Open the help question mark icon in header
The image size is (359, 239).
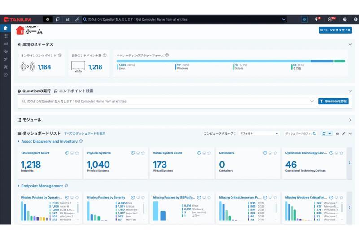[345, 19]
